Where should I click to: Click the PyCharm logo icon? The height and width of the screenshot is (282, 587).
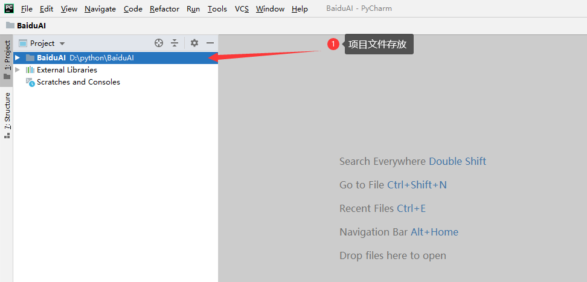point(9,8)
